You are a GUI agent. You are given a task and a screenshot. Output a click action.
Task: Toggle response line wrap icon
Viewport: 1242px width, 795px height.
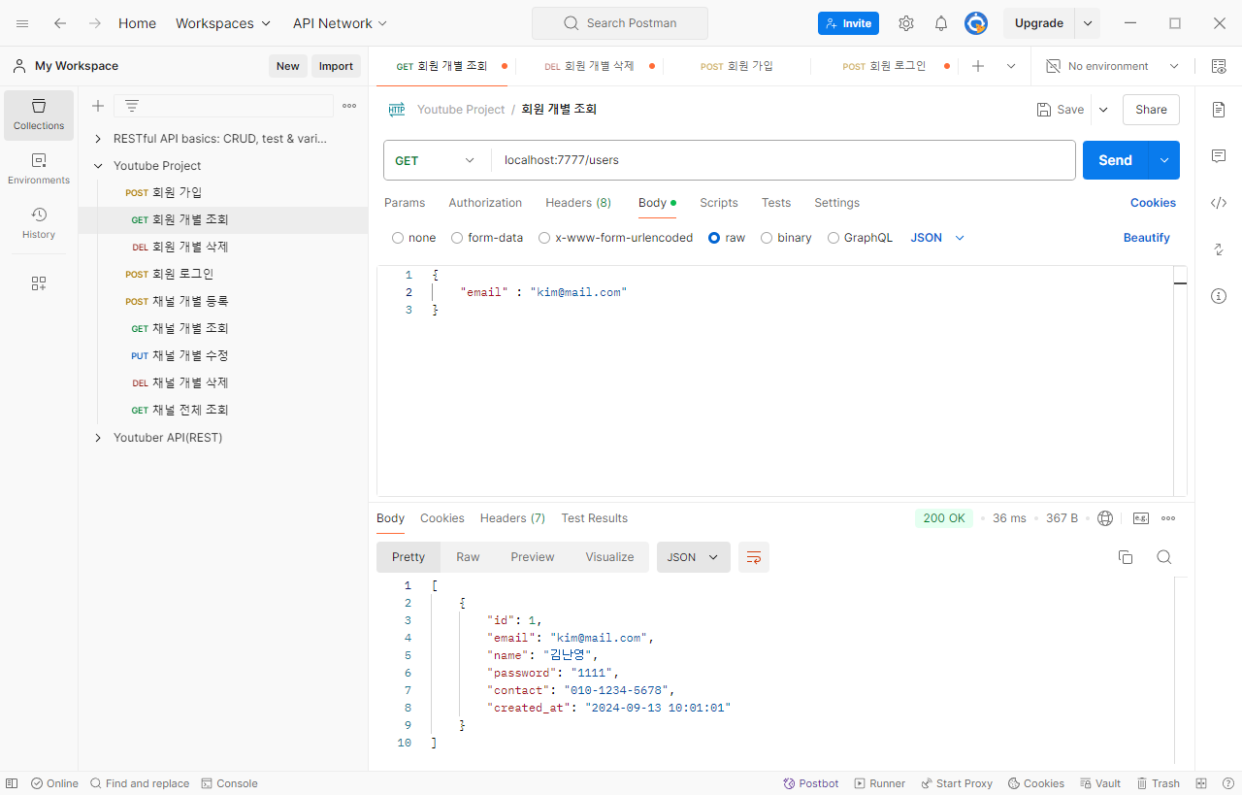754,557
